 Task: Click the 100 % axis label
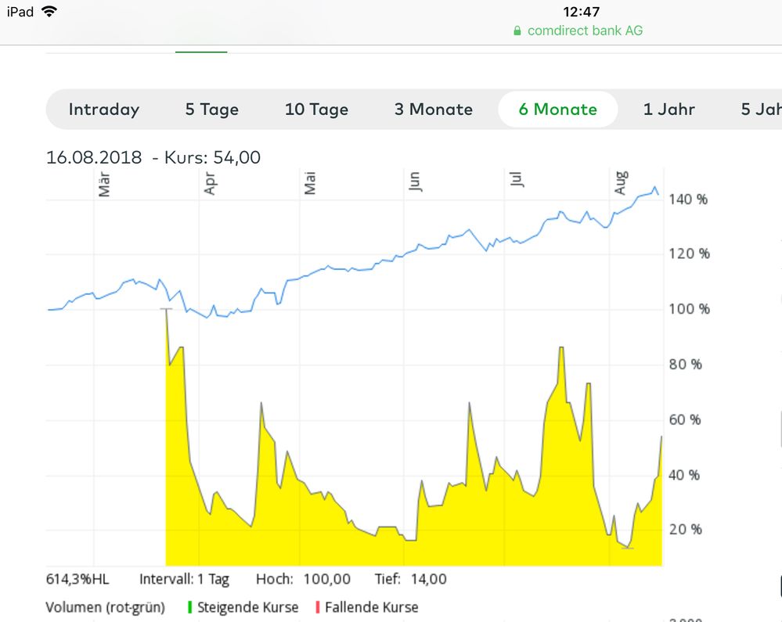688,309
